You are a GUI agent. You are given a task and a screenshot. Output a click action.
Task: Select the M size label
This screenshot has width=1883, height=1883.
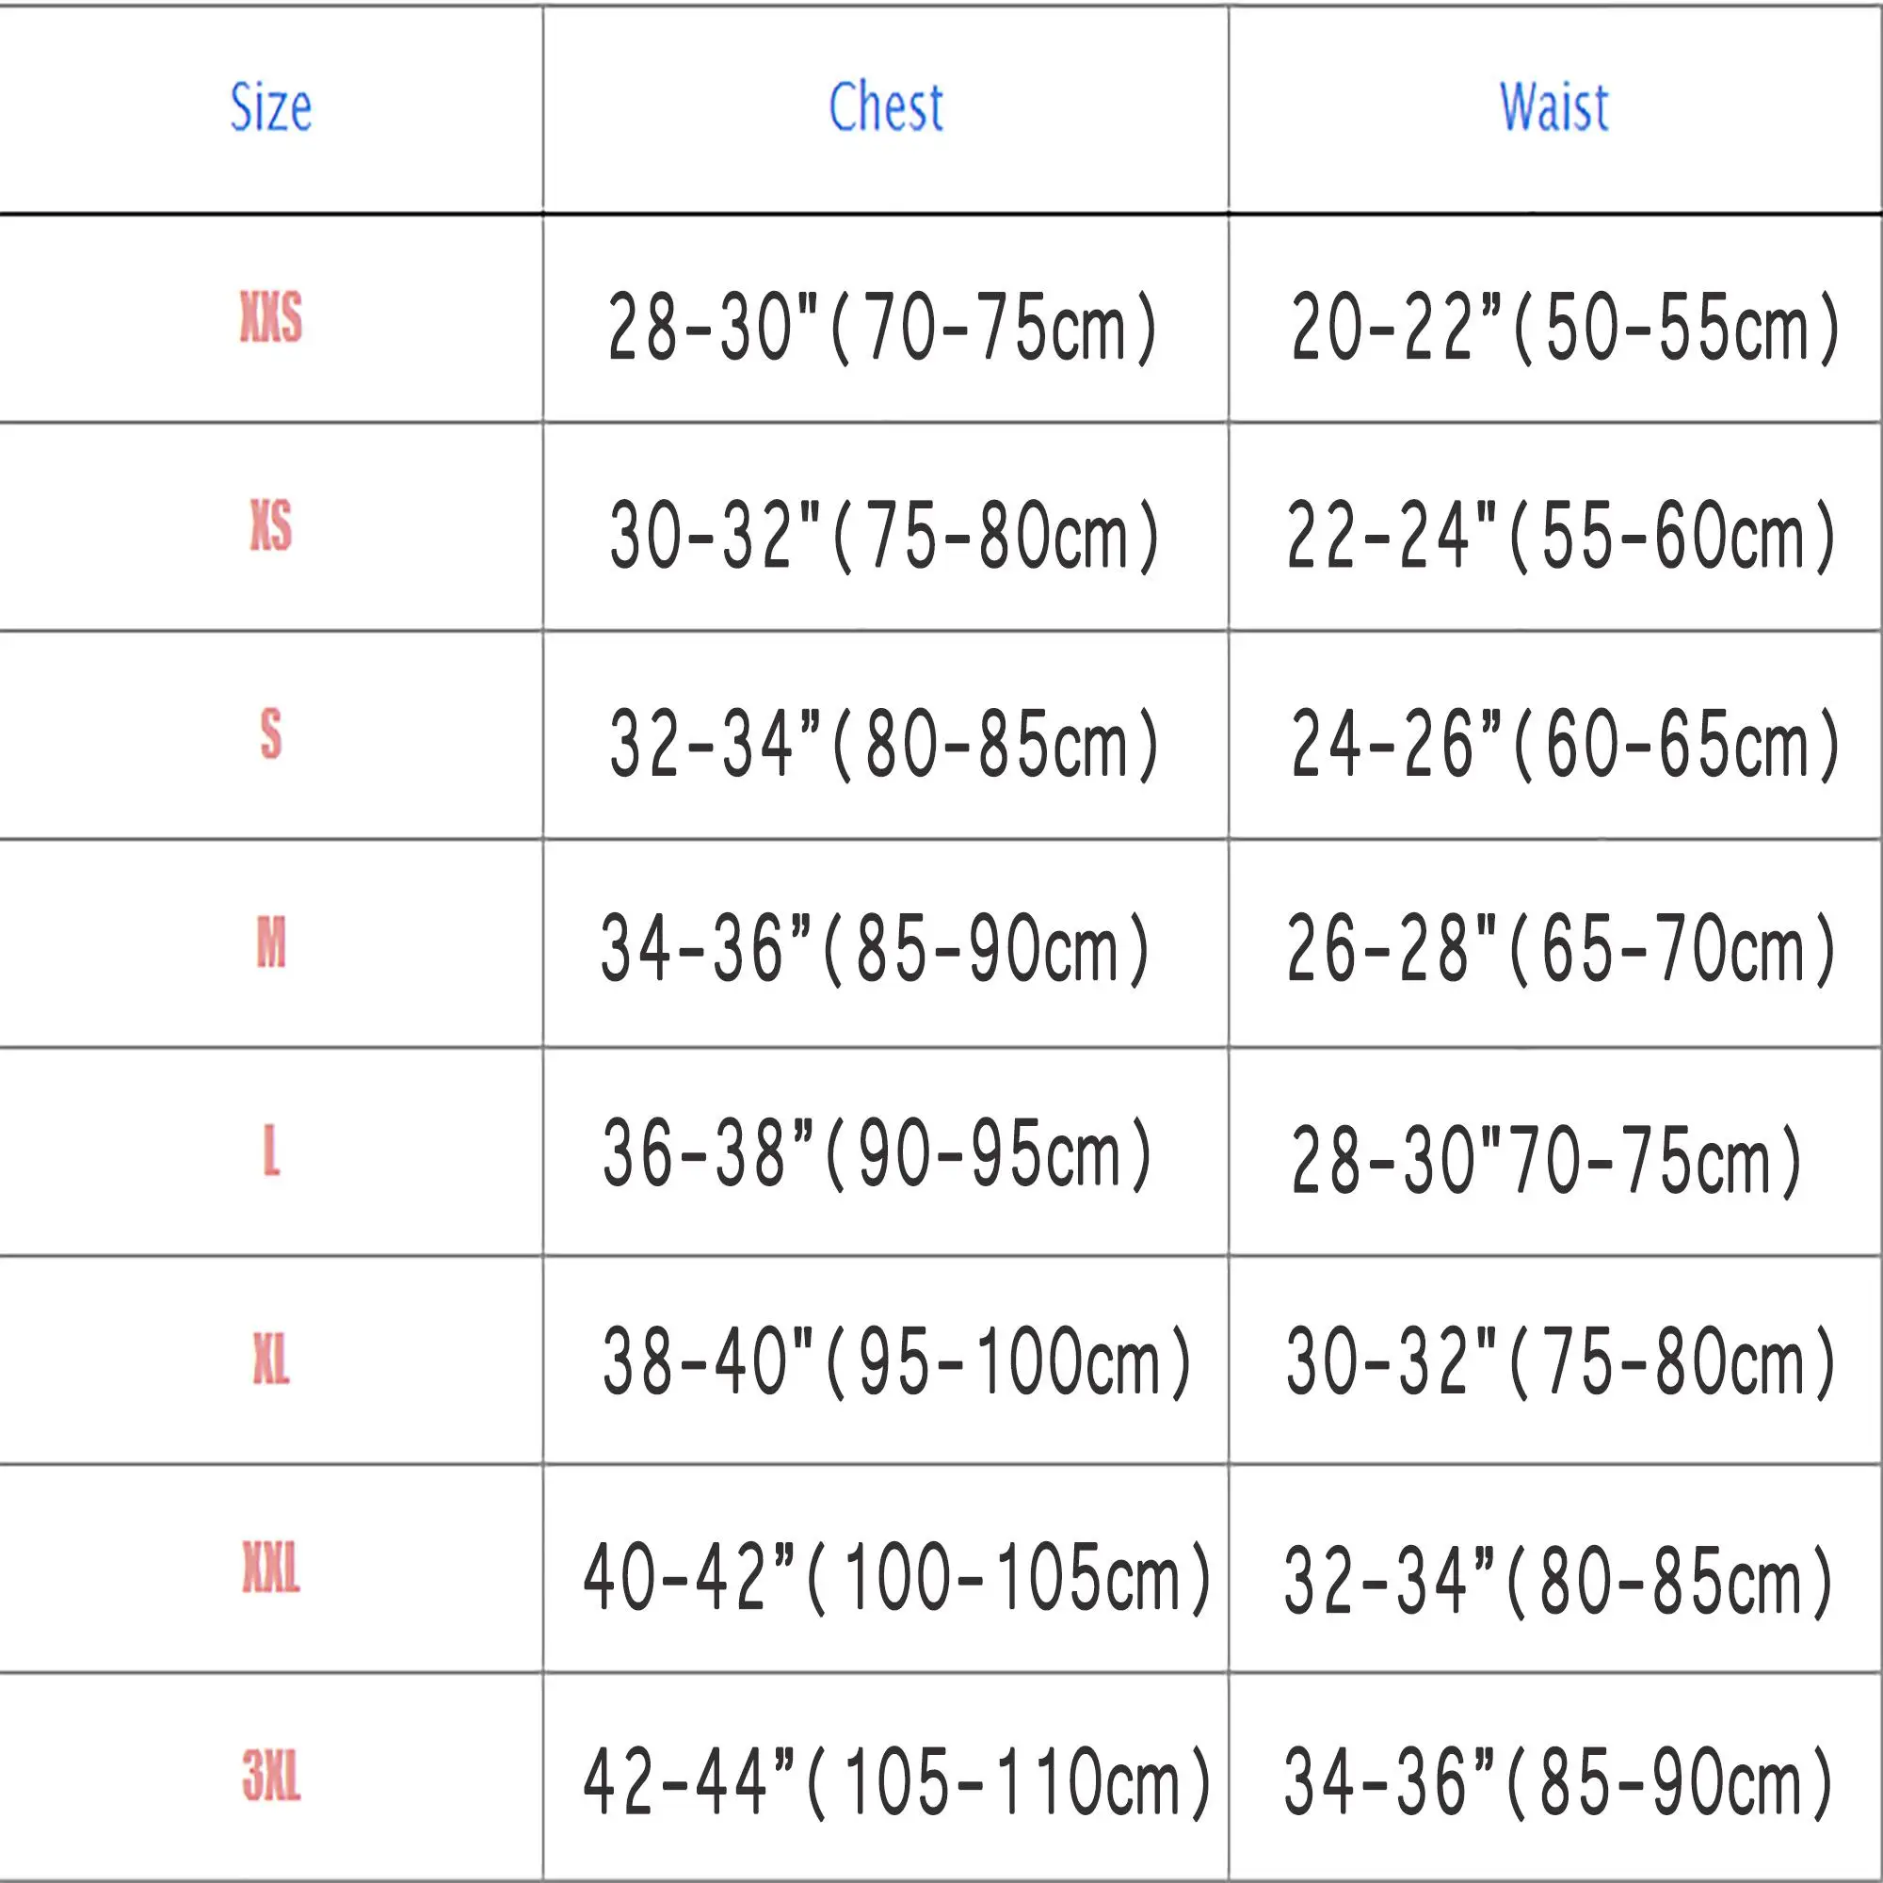point(271,942)
